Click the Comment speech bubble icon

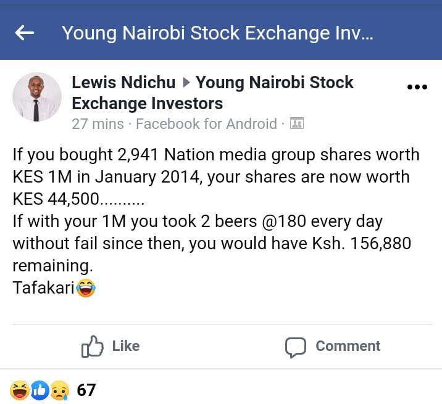296,347
